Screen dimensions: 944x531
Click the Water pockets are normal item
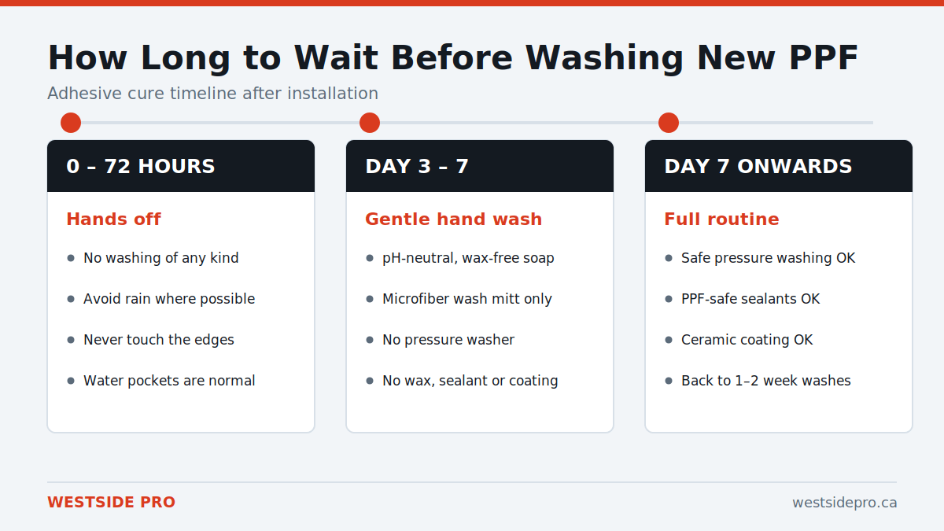tap(169, 381)
